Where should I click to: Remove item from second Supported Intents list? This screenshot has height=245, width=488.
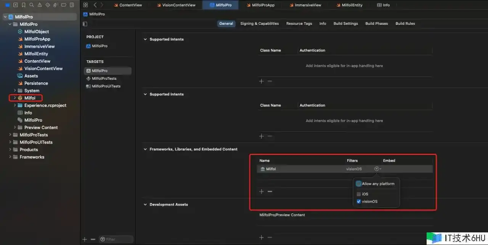tap(270, 136)
